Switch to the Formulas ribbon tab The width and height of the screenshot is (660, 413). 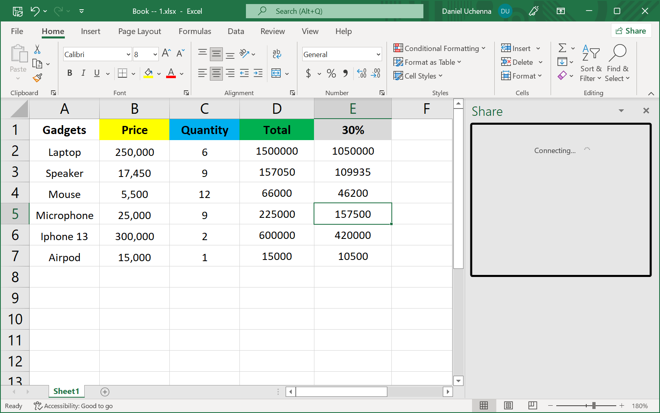coord(195,31)
